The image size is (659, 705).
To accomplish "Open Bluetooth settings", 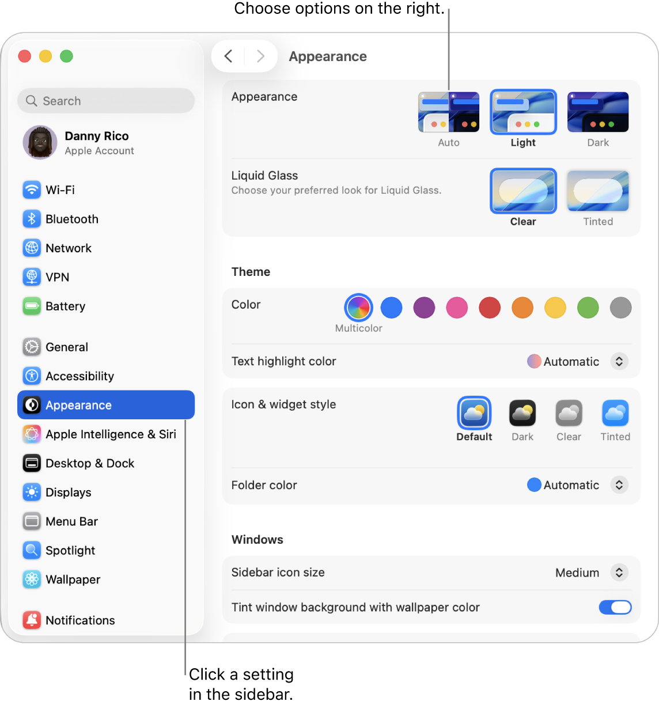I will coord(71,219).
